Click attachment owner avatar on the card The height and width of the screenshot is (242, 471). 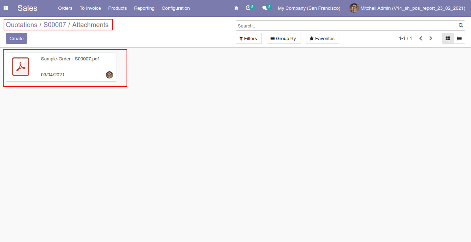(110, 75)
